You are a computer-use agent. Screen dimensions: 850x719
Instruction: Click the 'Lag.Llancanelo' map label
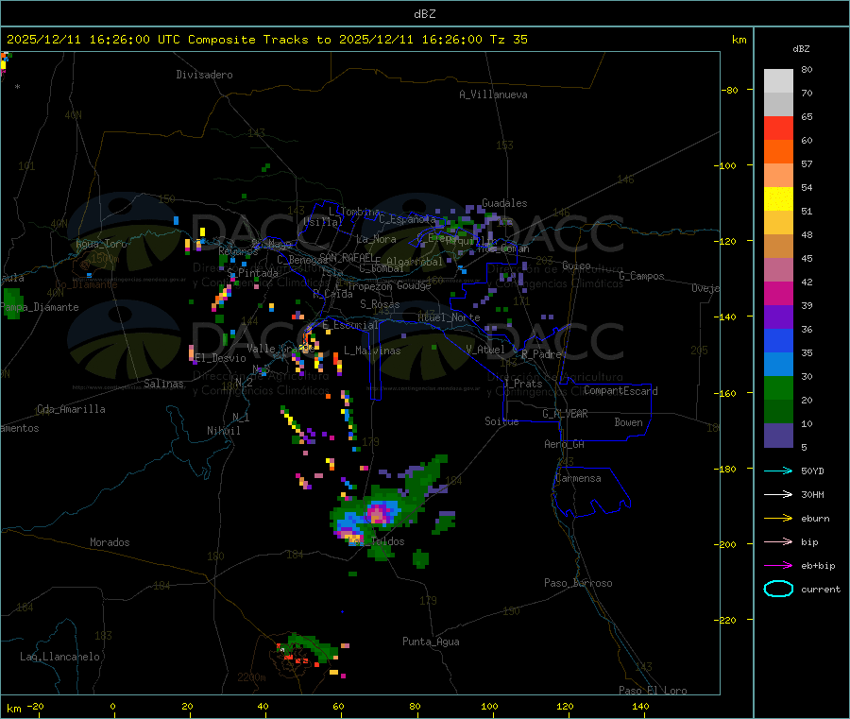coord(59,658)
